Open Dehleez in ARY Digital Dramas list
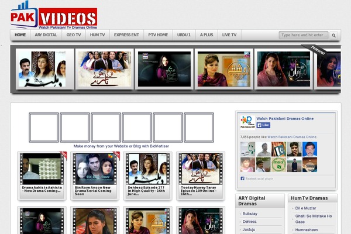The image size is (351, 234). click(x=249, y=222)
